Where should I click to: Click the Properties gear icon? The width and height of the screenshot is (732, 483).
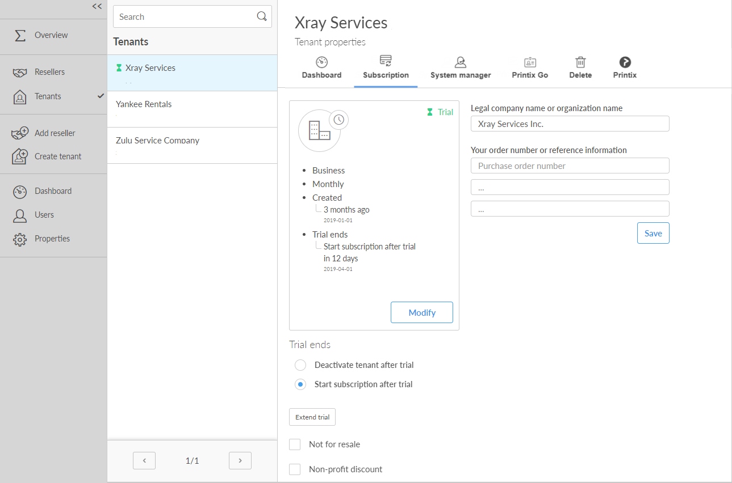point(20,239)
